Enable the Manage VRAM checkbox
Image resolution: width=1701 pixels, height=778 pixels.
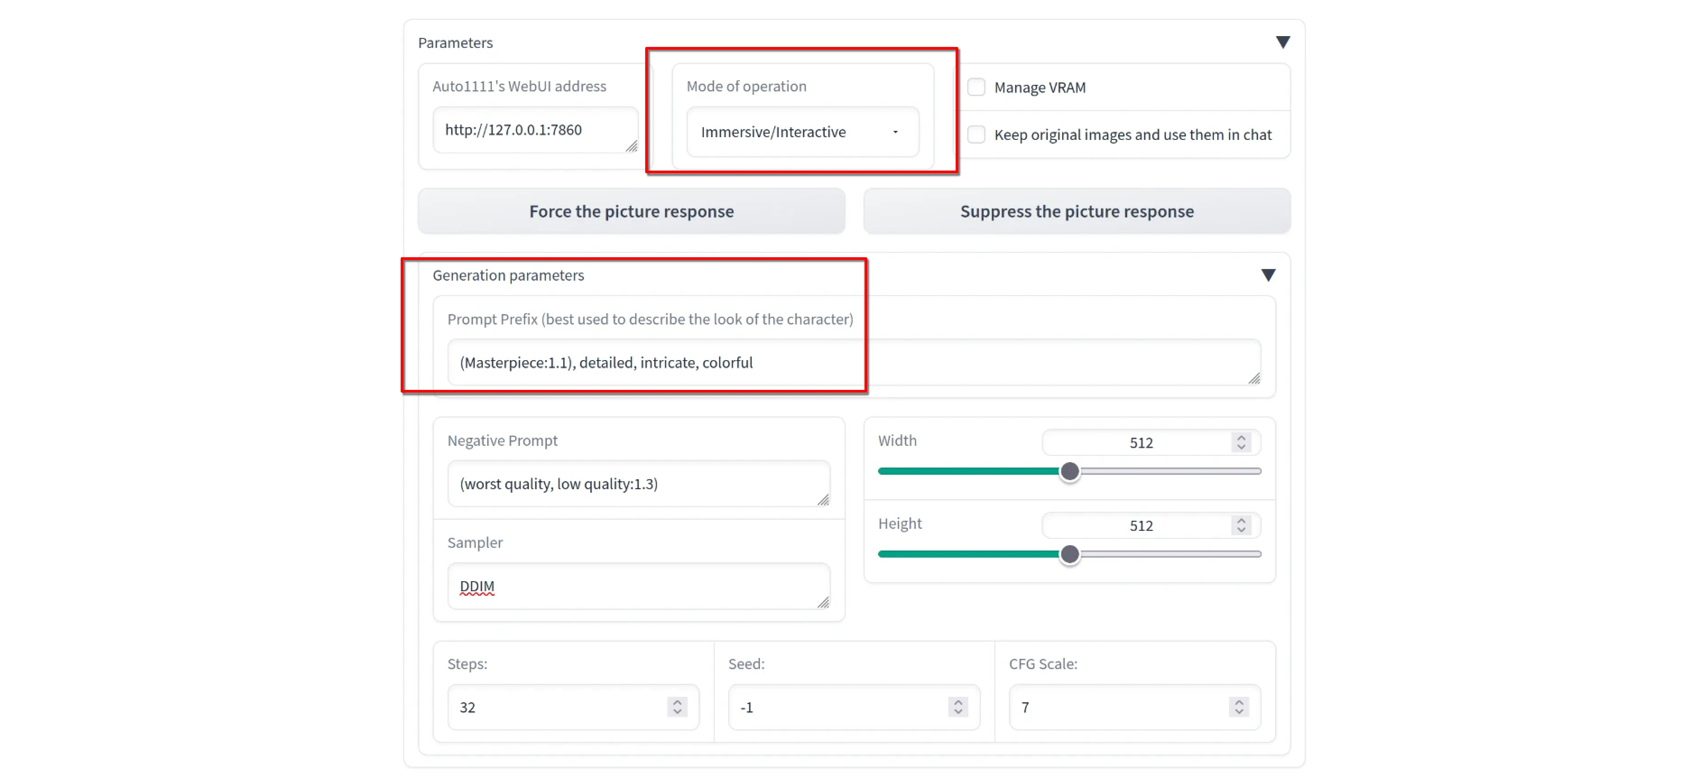976,87
